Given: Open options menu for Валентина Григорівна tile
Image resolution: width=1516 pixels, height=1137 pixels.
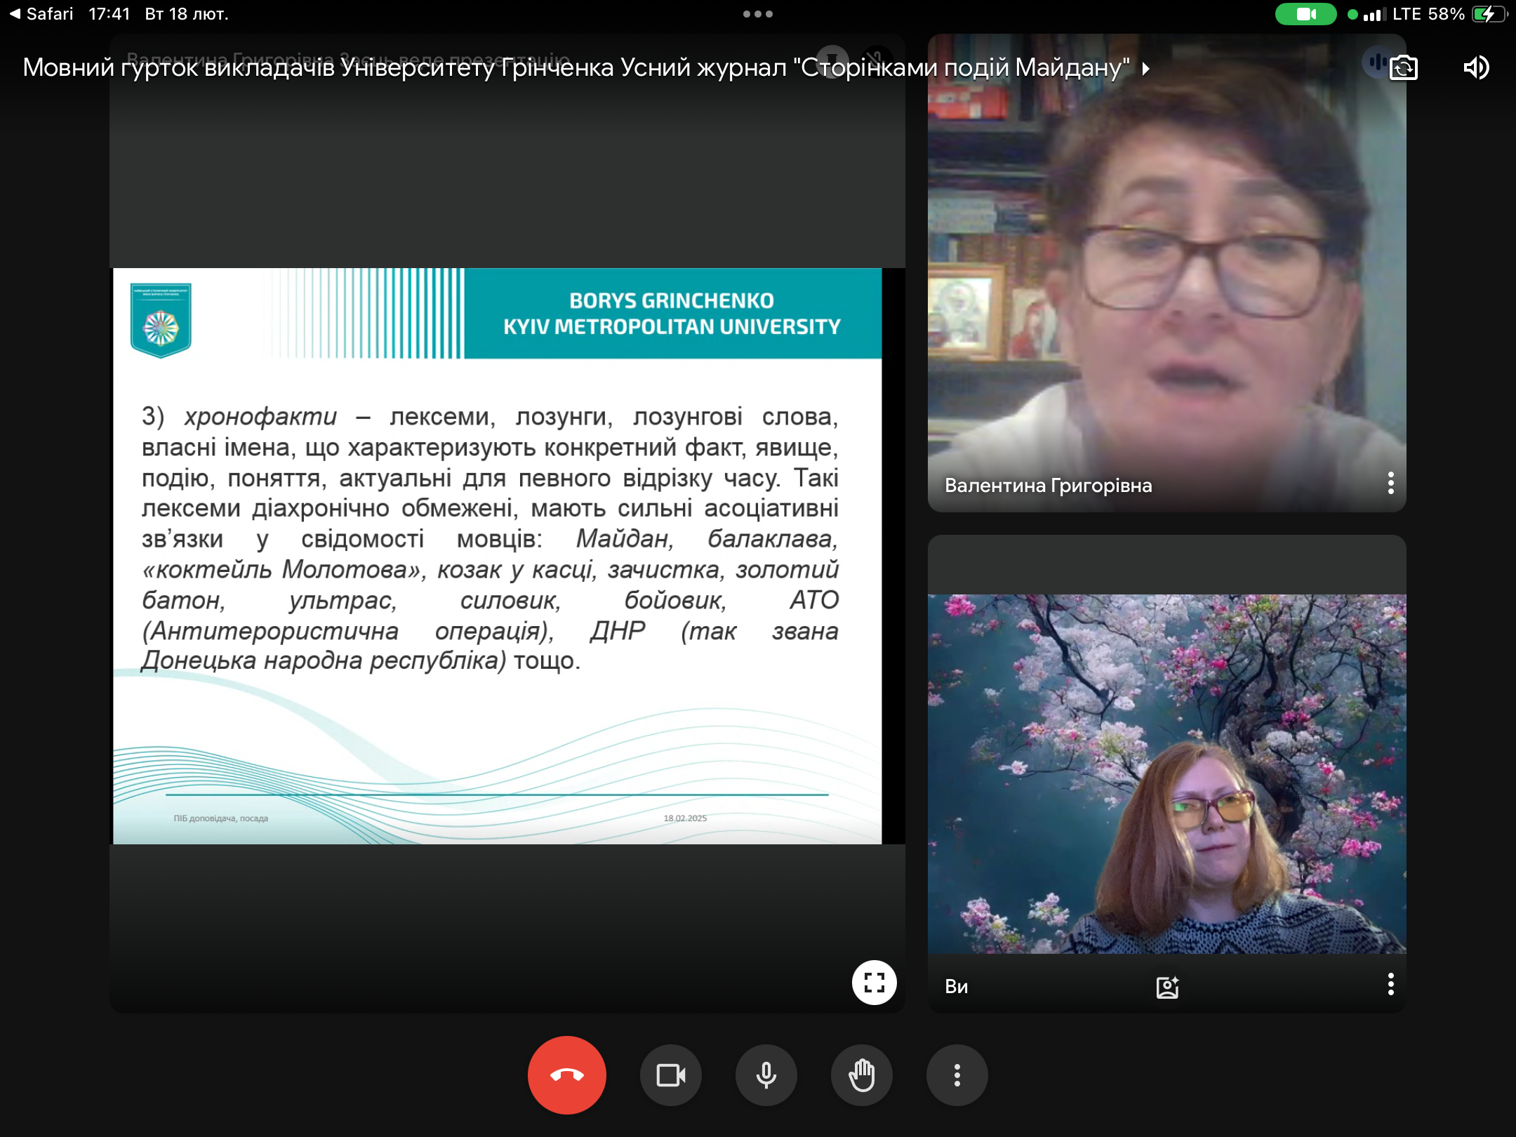Looking at the screenshot, I should [x=1390, y=484].
